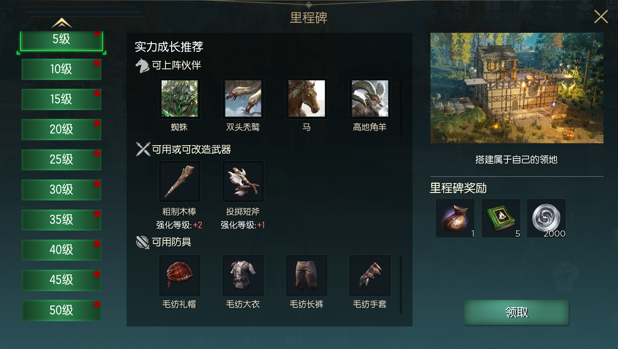The width and height of the screenshot is (618, 349).
Task: Choose the 马 horse companion icon
Action: [x=307, y=98]
